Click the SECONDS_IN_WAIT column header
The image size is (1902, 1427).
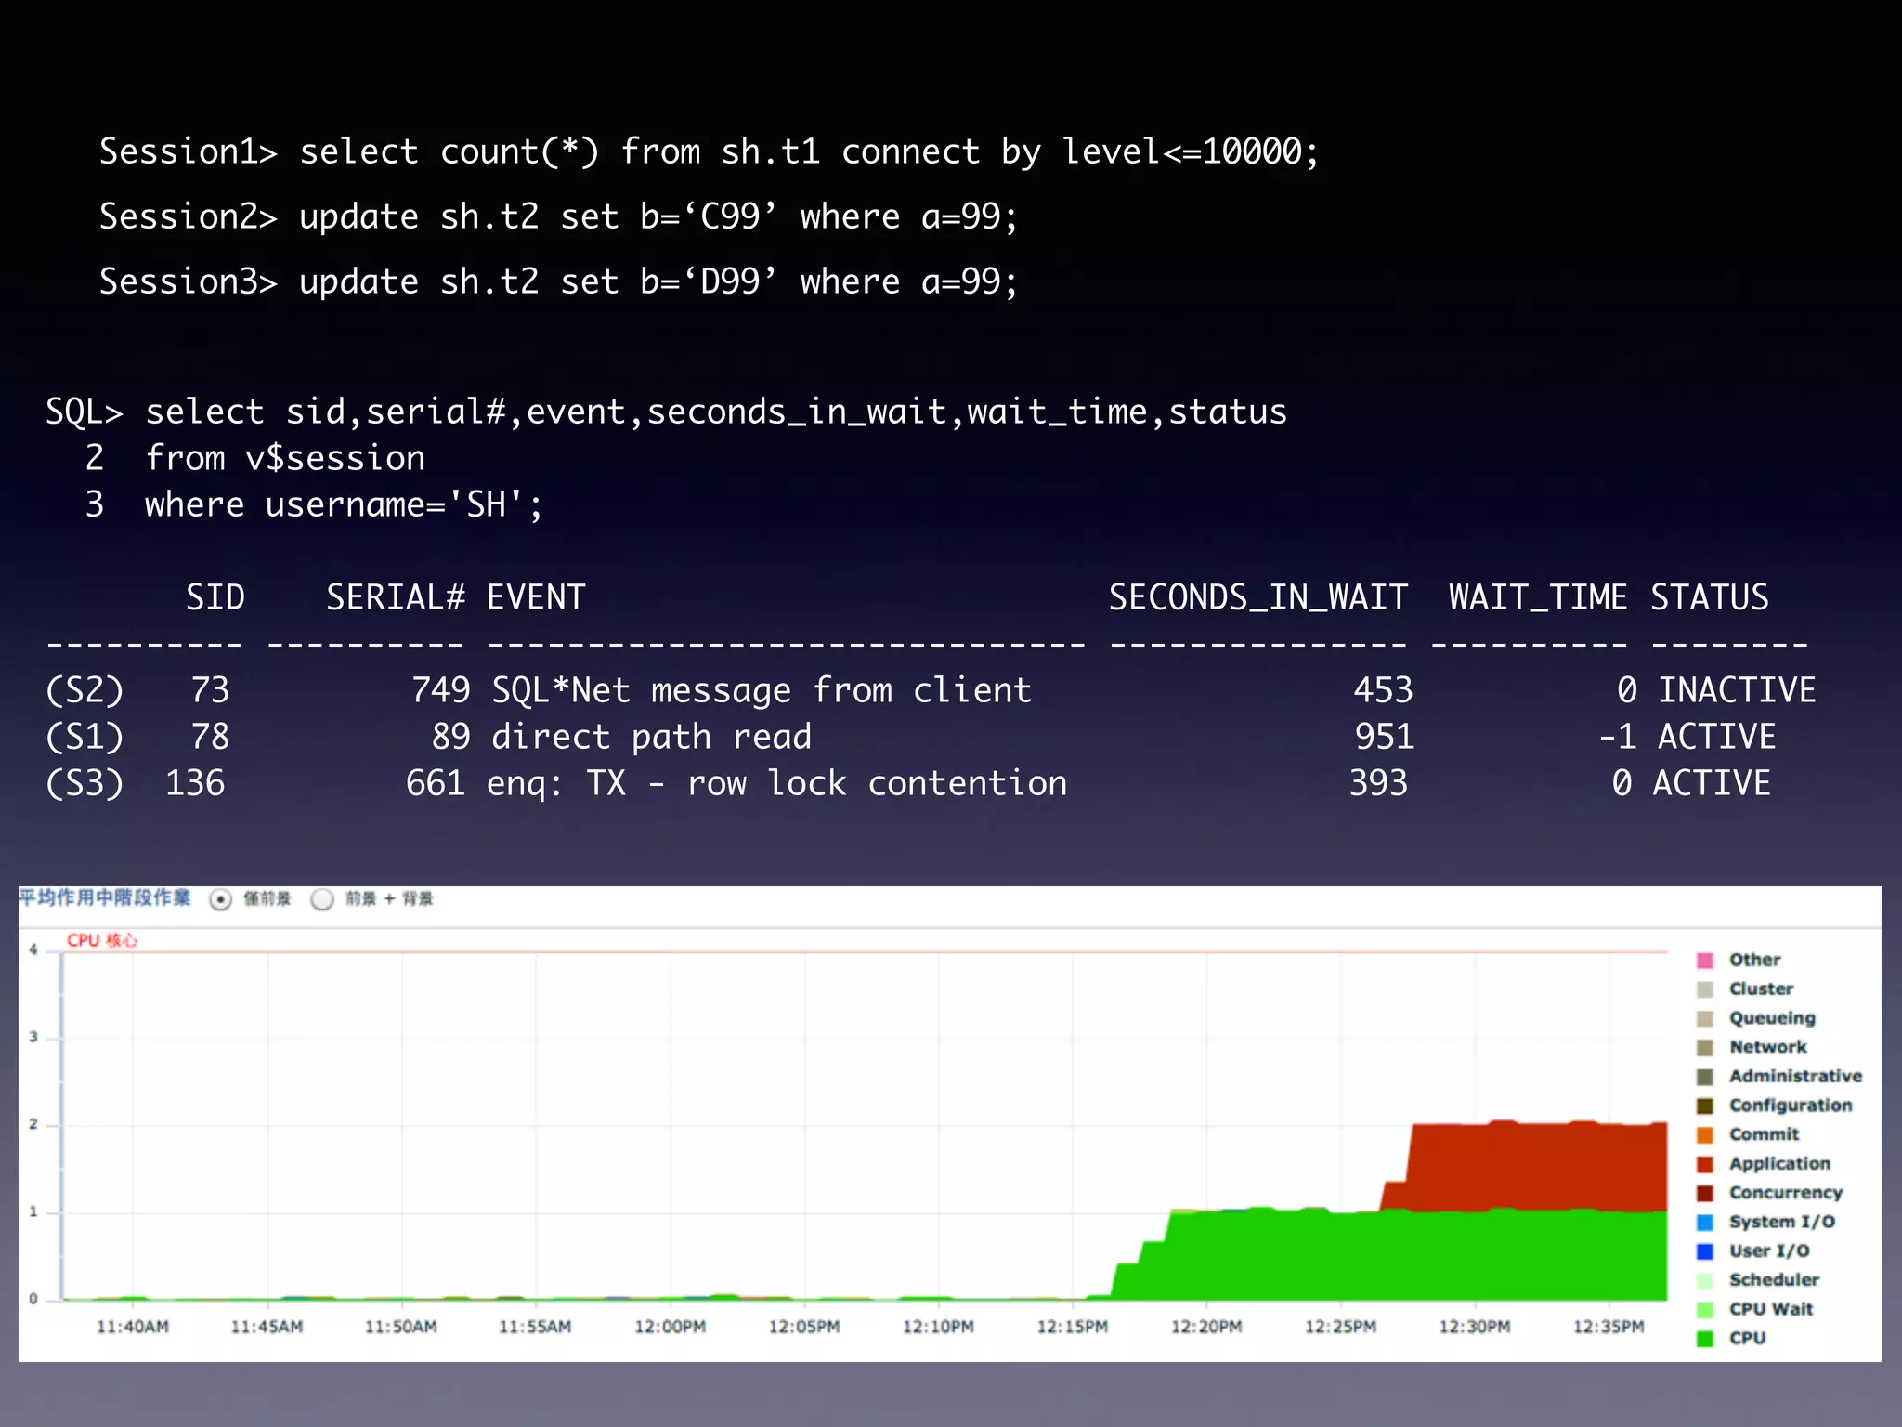point(1258,598)
